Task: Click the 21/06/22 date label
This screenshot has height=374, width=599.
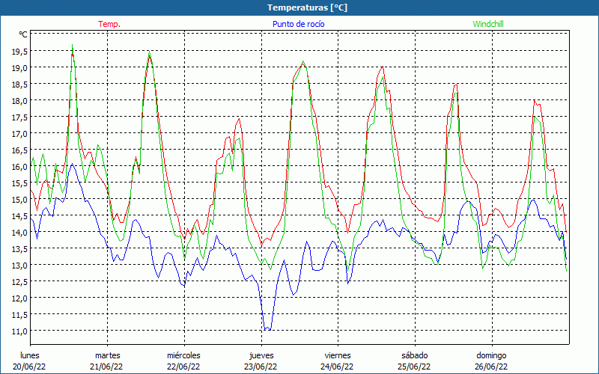Action: 106,367
